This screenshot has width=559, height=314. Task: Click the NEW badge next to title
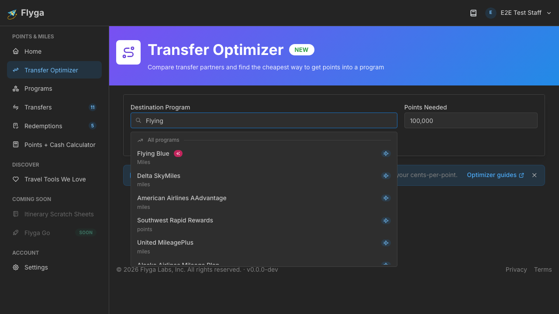301,50
